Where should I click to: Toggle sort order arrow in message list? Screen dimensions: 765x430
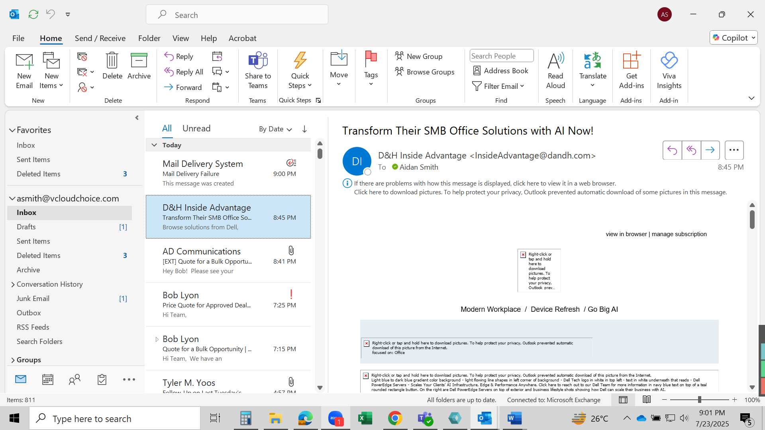(x=304, y=129)
